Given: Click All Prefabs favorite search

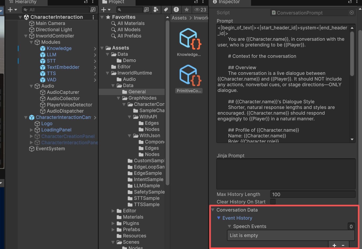Looking at the screenshot, I should click(129, 36).
